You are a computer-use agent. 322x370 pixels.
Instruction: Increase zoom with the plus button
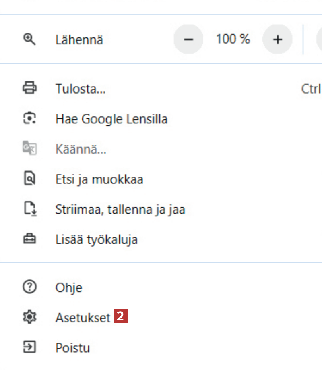(x=277, y=39)
